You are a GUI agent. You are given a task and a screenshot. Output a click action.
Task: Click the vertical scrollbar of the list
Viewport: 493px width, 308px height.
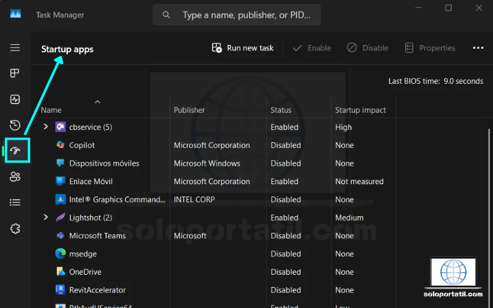point(489,217)
